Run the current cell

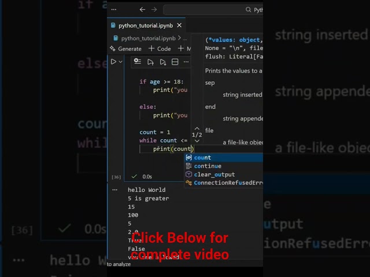click(x=113, y=62)
